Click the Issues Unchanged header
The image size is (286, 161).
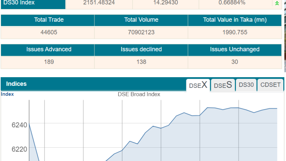235,49
